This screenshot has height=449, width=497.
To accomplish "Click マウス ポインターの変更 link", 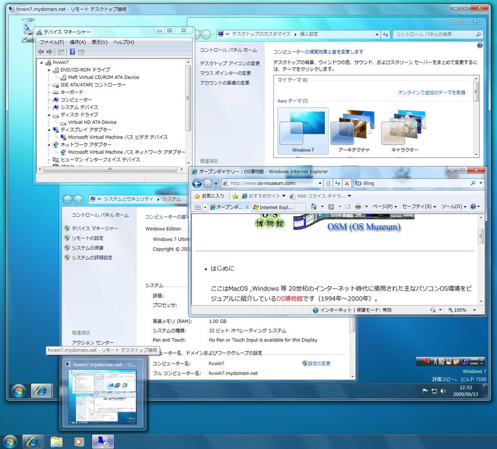I will [225, 74].
